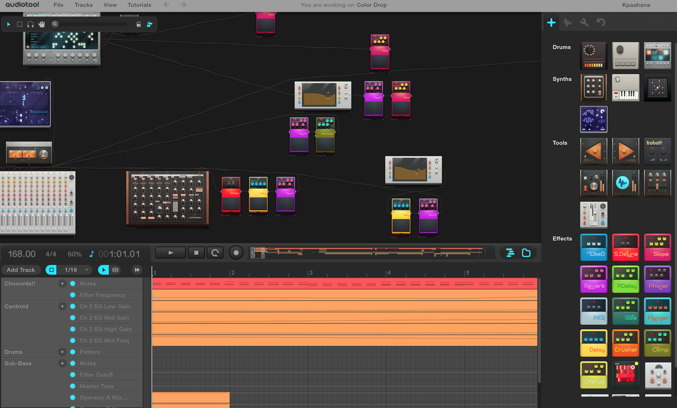This screenshot has height=408, width=677.
Task: Toggle the Ch 2 EQ Low Gain dot
Action: [x=73, y=306]
